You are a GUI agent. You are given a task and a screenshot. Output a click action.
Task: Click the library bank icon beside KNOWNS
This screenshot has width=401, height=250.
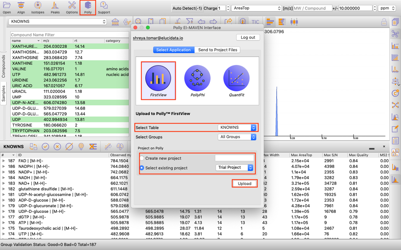pyautogui.click(x=115, y=22)
